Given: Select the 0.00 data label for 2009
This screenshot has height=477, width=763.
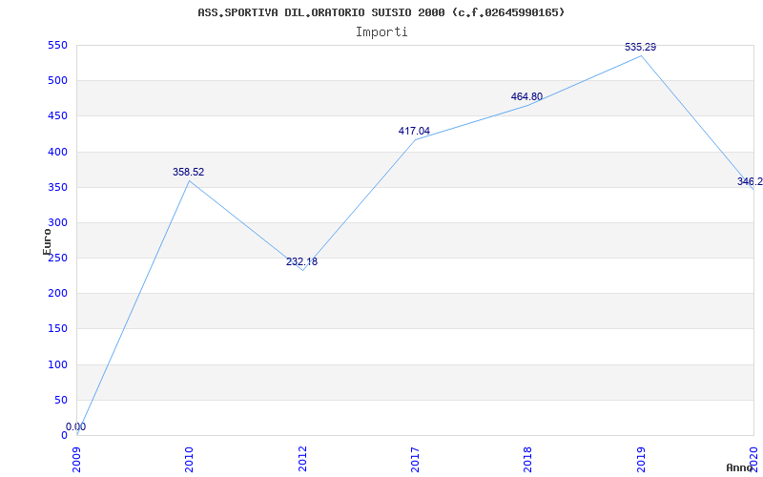Looking at the screenshot, I should click(x=76, y=426).
